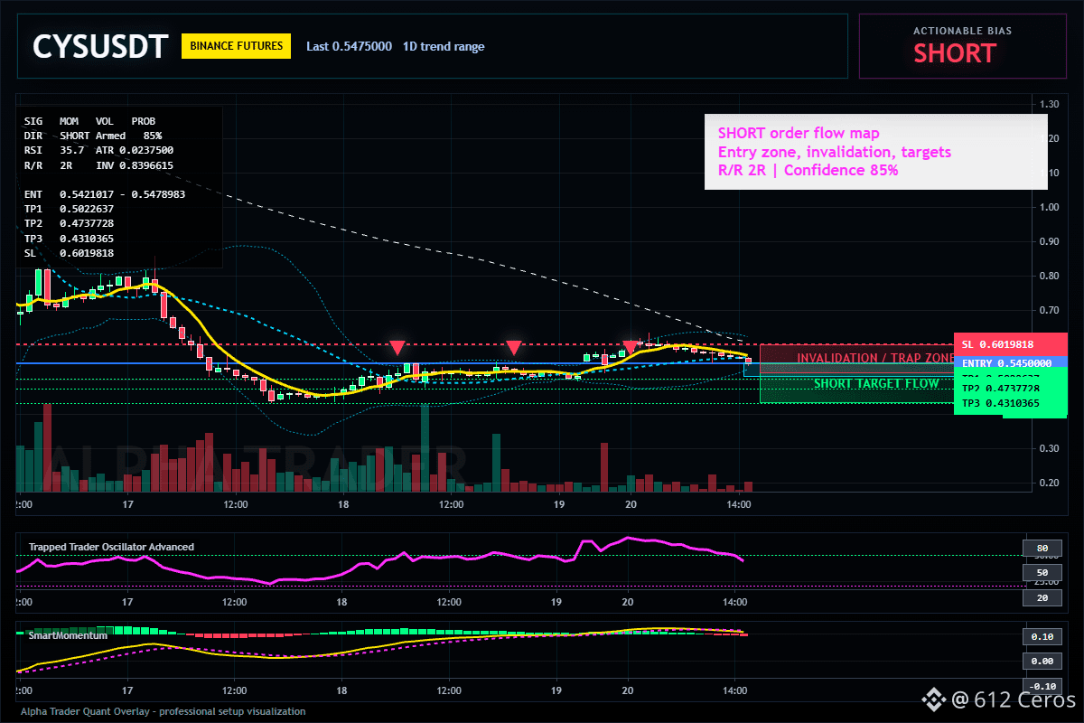Click the first red triangle marker on the 18th
Image resolution: width=1084 pixels, height=723 pixels.
397,347
